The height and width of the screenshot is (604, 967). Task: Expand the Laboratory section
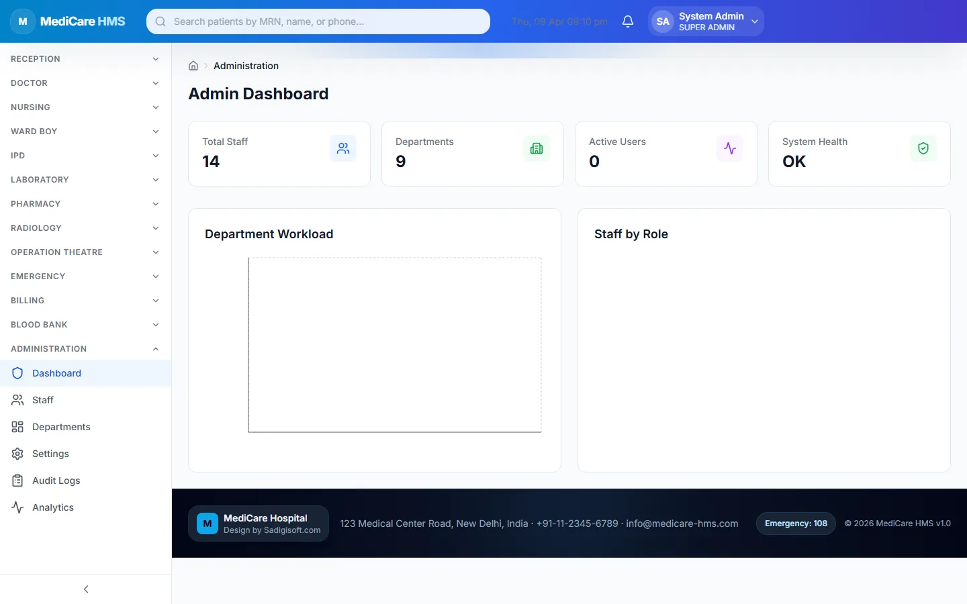(x=86, y=180)
